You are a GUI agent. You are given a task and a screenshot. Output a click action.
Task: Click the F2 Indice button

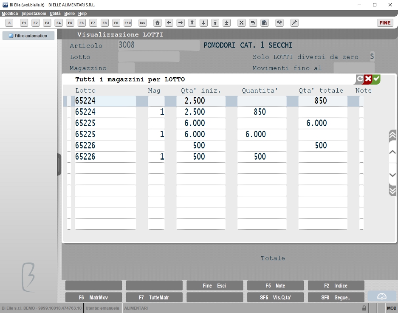pos(336,285)
